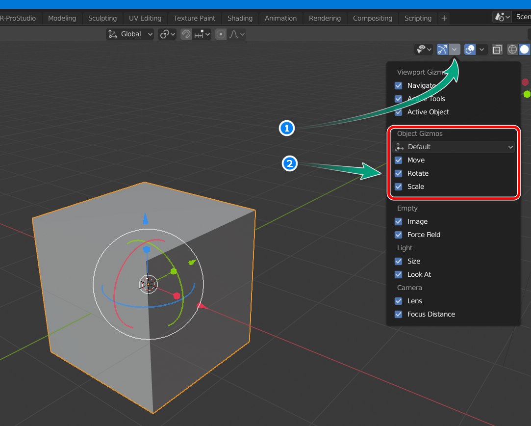
Task: Click the green Y-axis scale handle
Action: 174,271
